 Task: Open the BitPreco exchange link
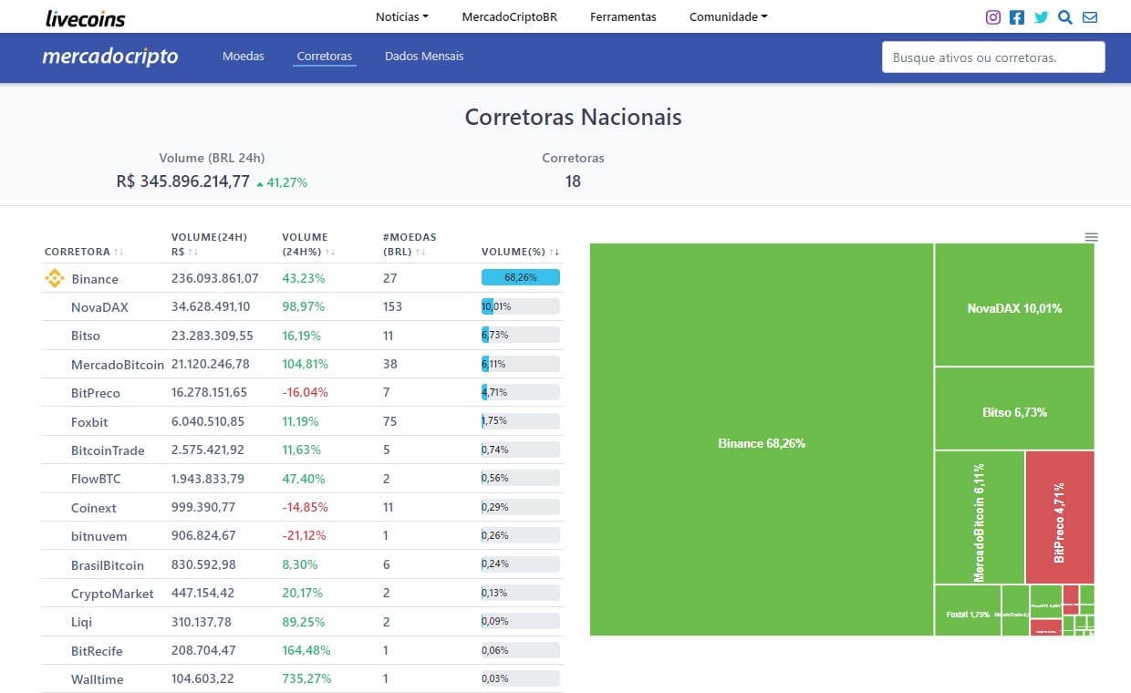(96, 393)
